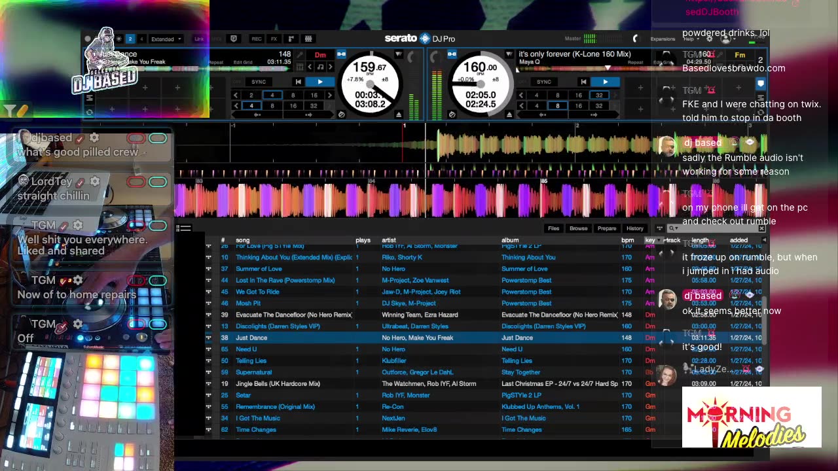Open the History panel tab

634,228
